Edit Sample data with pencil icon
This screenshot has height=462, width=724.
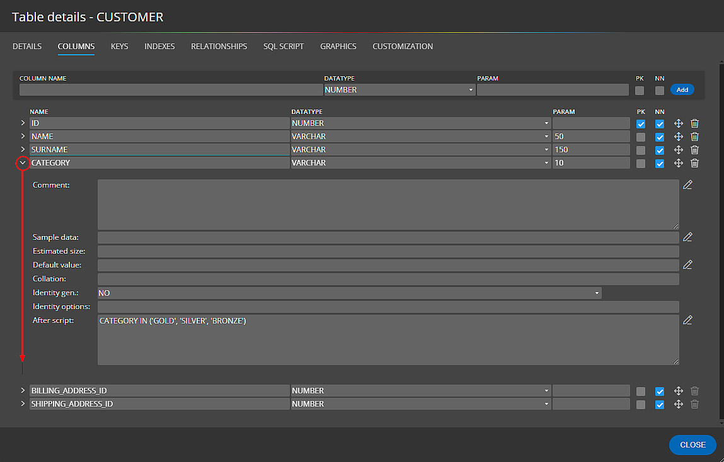pyautogui.click(x=687, y=237)
